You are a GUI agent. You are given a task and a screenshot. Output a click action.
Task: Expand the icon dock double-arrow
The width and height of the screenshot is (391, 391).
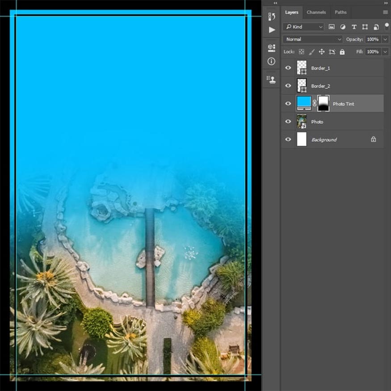pyautogui.click(x=275, y=3)
